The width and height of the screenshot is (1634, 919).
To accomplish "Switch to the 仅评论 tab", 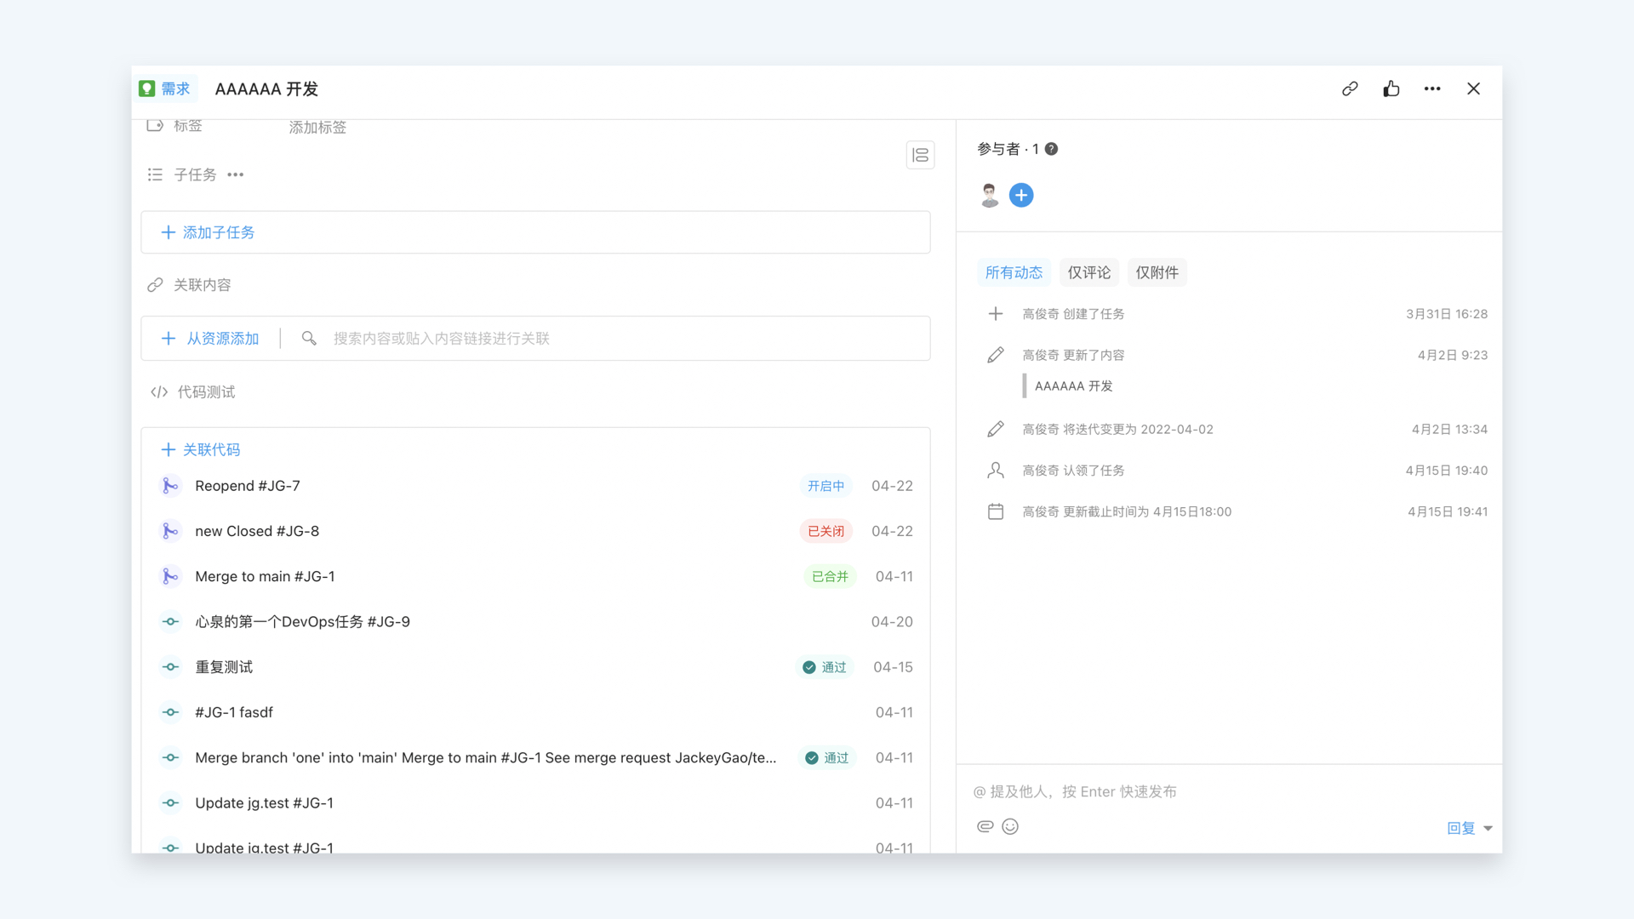I will pos(1088,272).
